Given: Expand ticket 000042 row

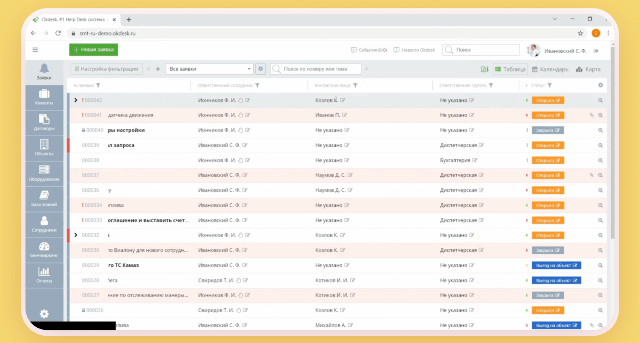Looking at the screenshot, I should click(x=76, y=100).
